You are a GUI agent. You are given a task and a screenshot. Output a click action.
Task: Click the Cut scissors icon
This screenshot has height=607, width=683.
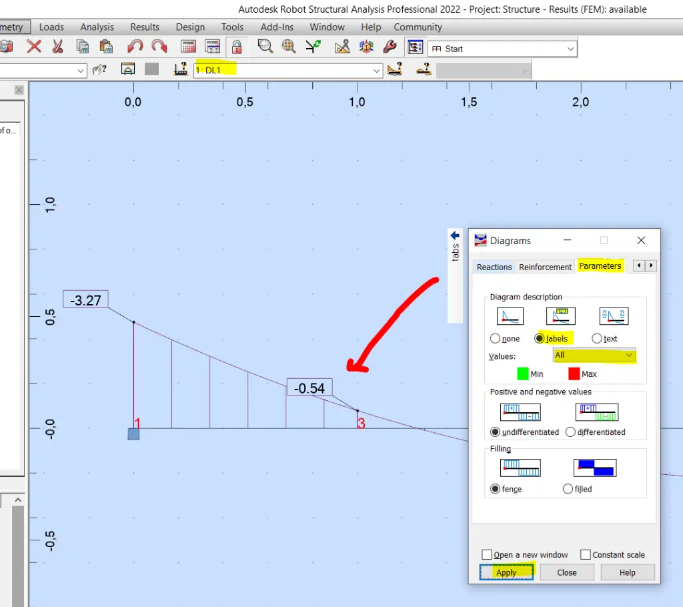57,46
